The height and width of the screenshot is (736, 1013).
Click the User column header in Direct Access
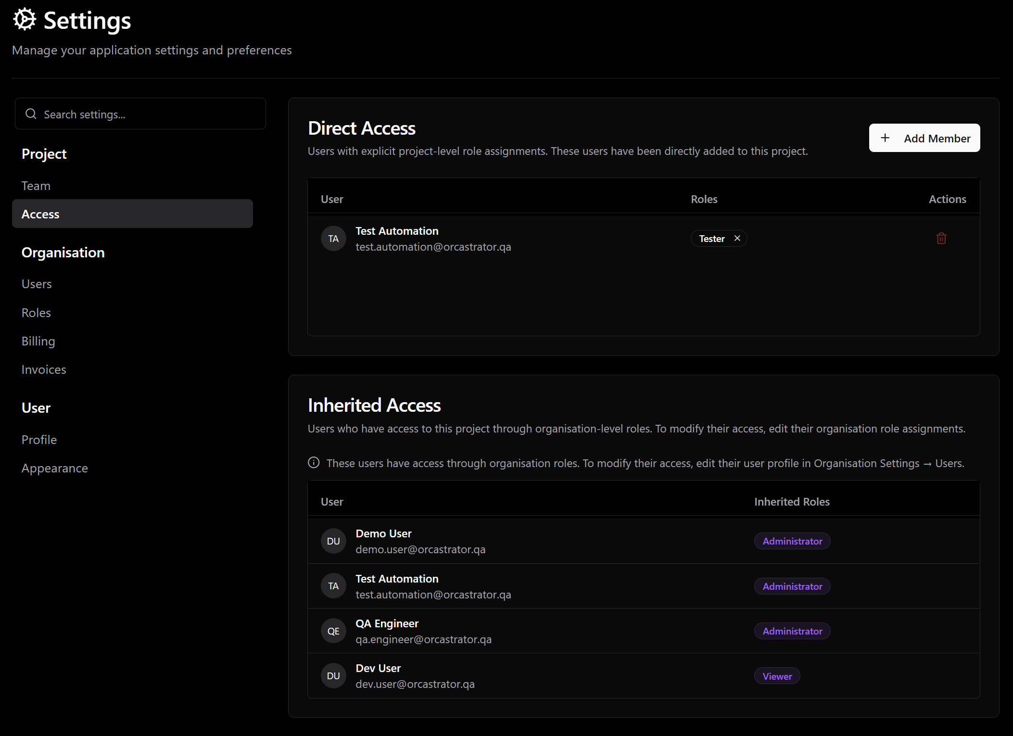[x=332, y=199]
